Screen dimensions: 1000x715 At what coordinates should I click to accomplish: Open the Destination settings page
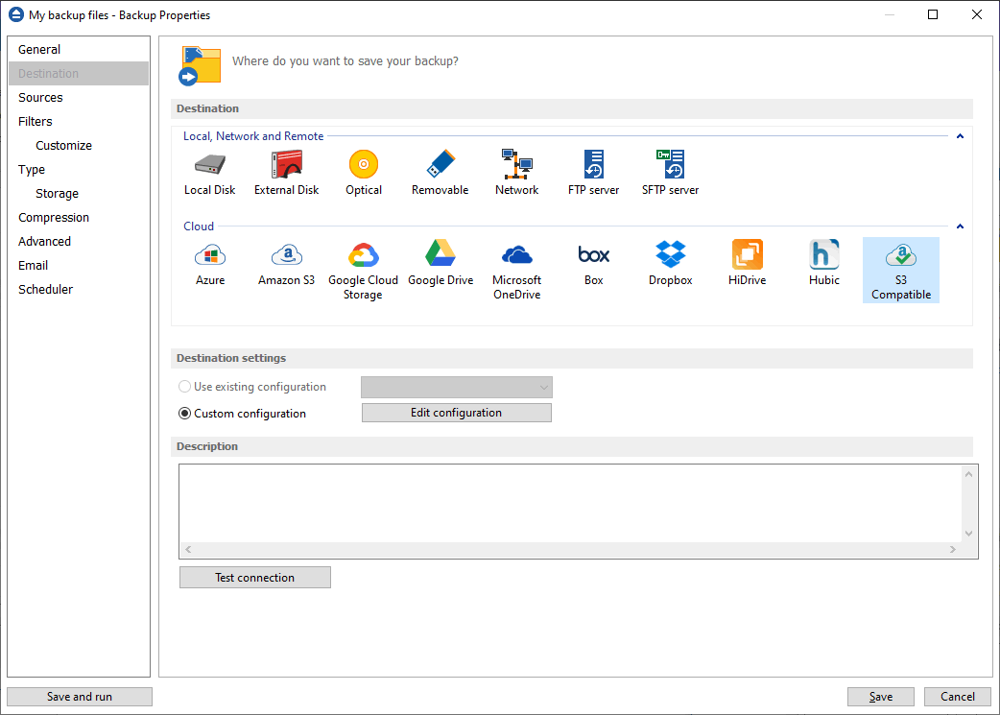point(79,73)
